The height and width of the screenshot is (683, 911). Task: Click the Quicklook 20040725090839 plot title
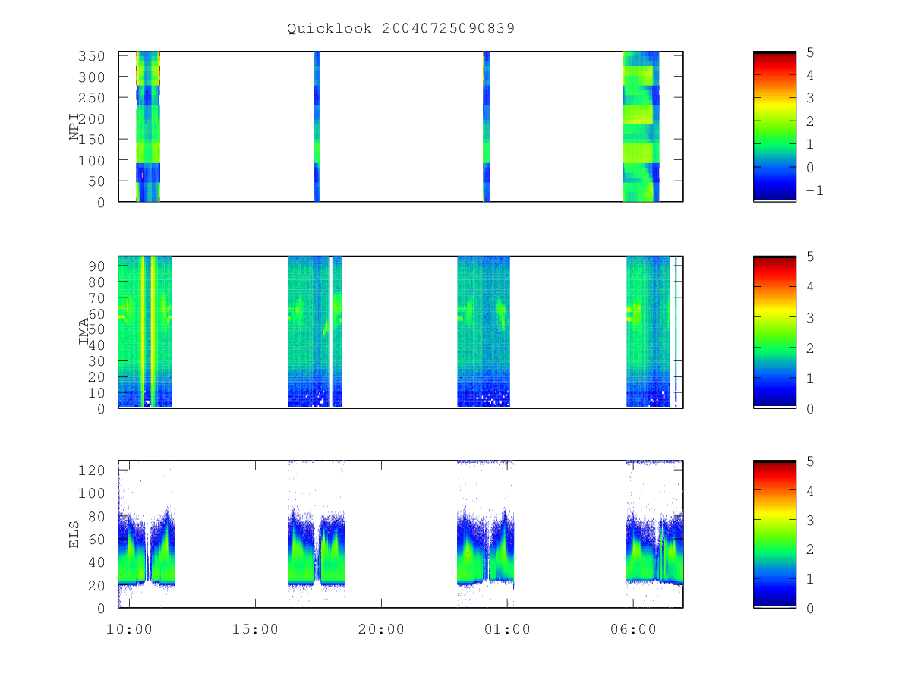point(401,29)
